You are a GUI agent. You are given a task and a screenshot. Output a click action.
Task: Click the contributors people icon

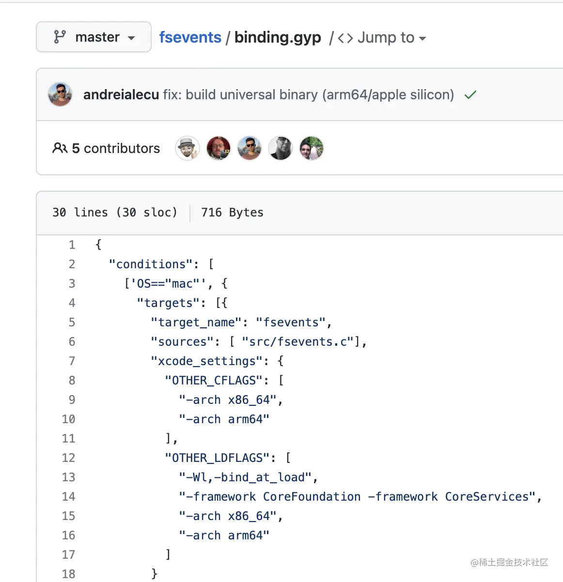[60, 148]
